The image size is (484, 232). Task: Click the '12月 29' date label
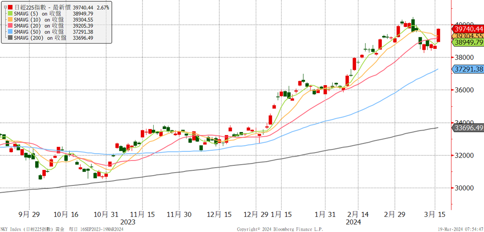256,214
